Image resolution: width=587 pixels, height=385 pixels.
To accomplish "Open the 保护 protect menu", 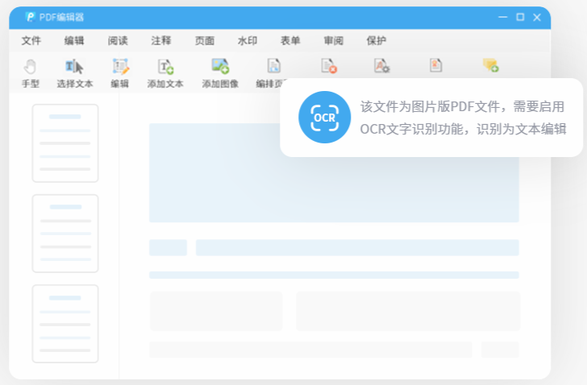I will pyautogui.click(x=377, y=41).
